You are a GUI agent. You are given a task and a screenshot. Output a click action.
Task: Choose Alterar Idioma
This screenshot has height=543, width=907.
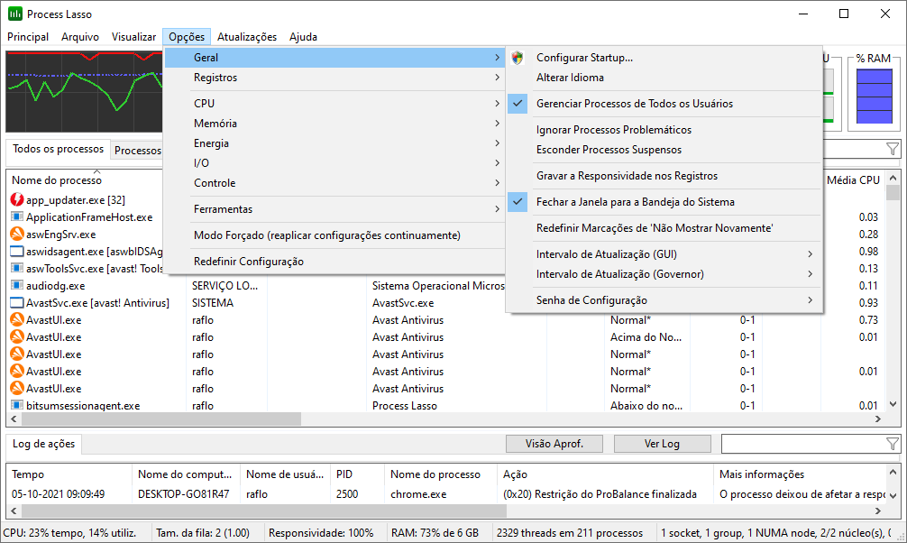pos(664,78)
